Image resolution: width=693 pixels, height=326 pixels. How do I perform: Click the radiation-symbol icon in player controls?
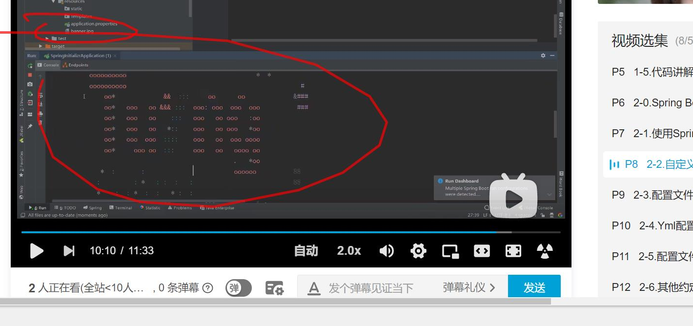pos(545,251)
